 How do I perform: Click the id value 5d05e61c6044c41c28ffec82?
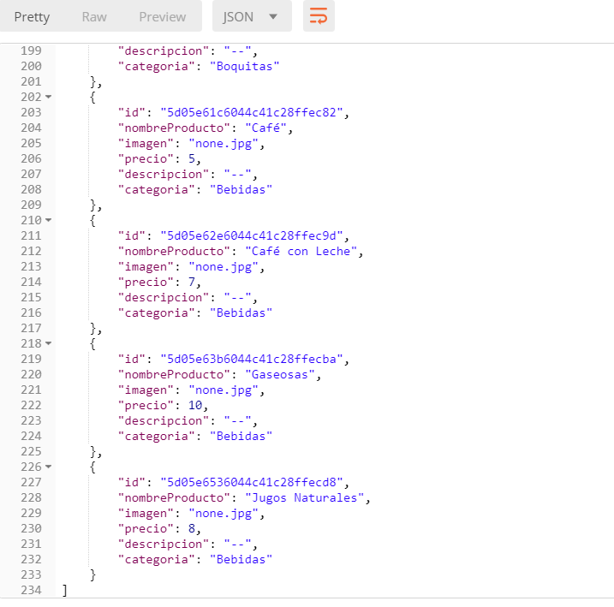[x=254, y=113]
